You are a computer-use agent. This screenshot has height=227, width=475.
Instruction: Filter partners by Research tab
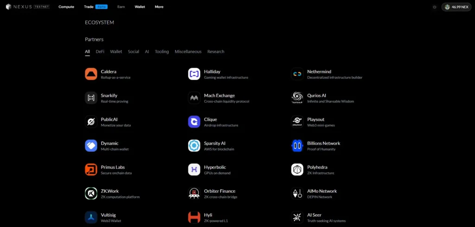216,52
